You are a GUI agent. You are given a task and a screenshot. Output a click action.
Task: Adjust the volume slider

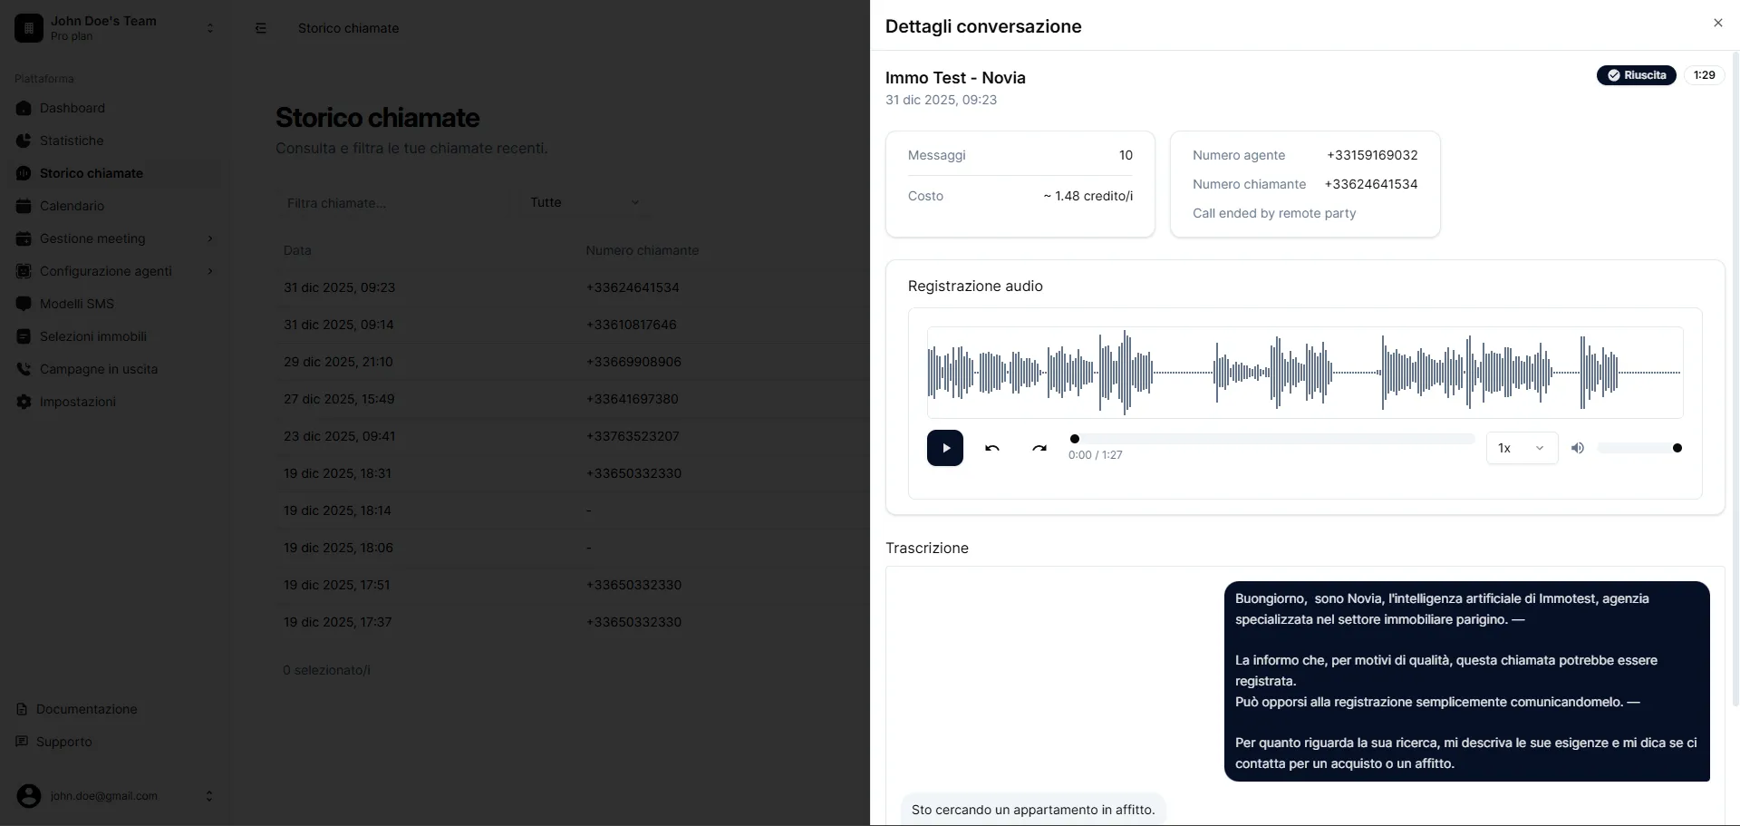coord(1638,448)
